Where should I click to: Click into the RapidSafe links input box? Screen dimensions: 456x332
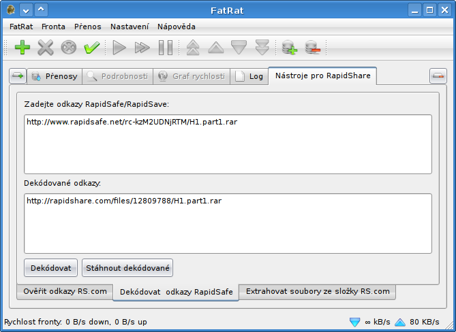228,144
